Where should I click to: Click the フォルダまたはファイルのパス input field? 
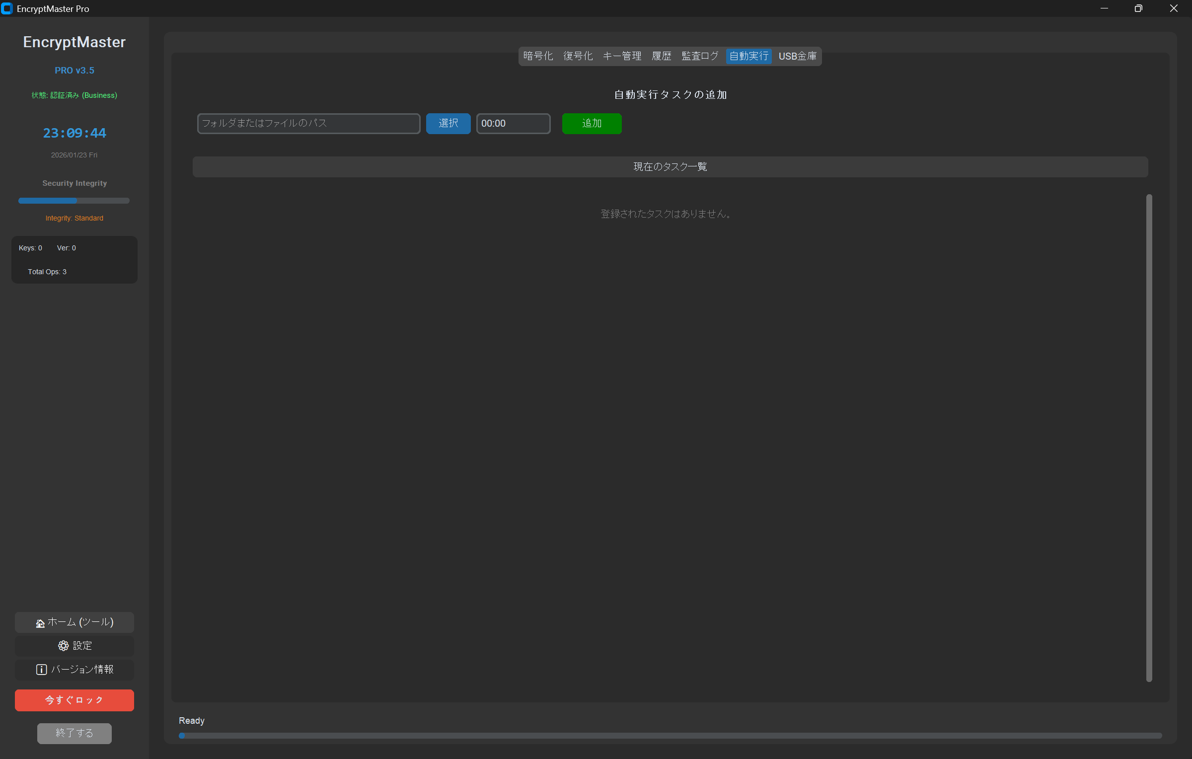point(308,123)
